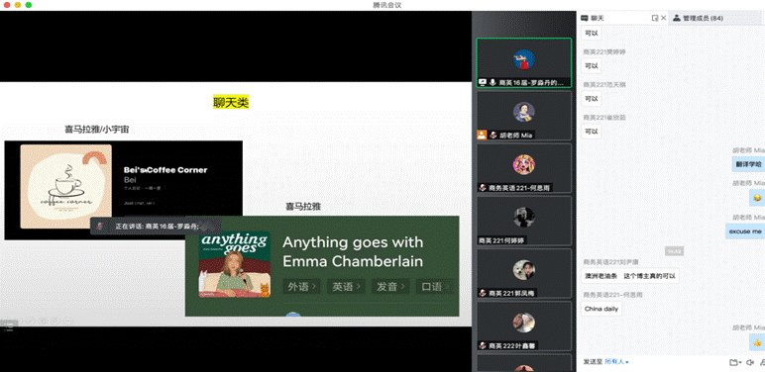Click muted mic icon on 胡老师 Mia tile

[493, 136]
